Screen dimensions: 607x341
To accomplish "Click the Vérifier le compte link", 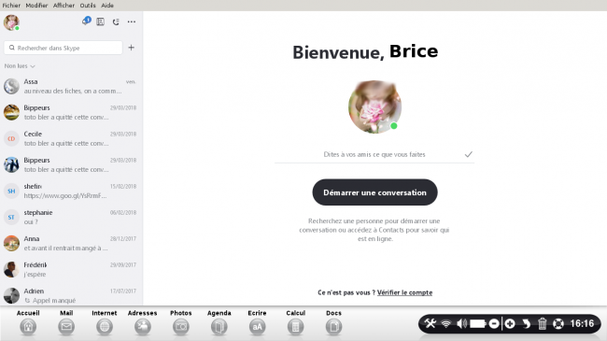I will click(x=404, y=292).
